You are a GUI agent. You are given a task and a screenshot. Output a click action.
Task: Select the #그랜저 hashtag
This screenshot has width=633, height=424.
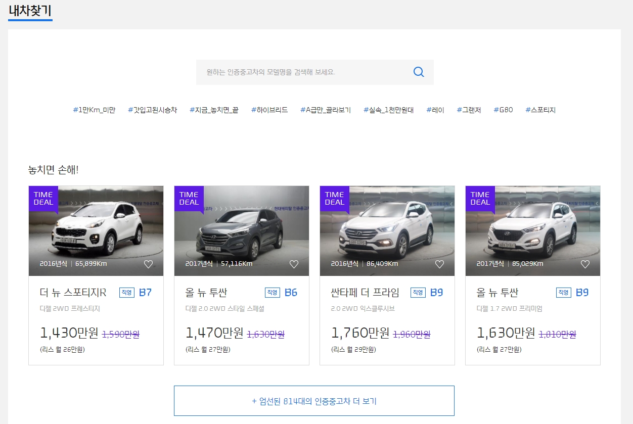469,110
